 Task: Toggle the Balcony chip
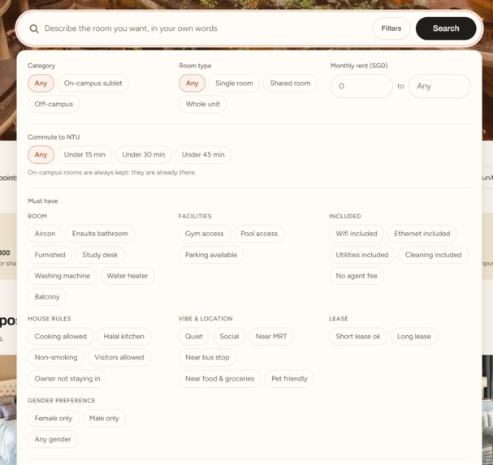(47, 297)
